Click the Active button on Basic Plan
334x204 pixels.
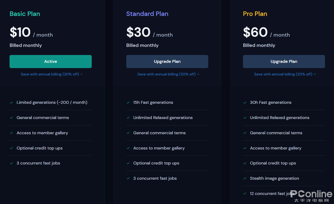[51, 62]
